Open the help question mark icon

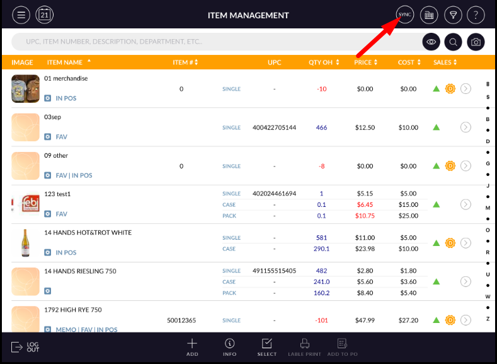[476, 15]
